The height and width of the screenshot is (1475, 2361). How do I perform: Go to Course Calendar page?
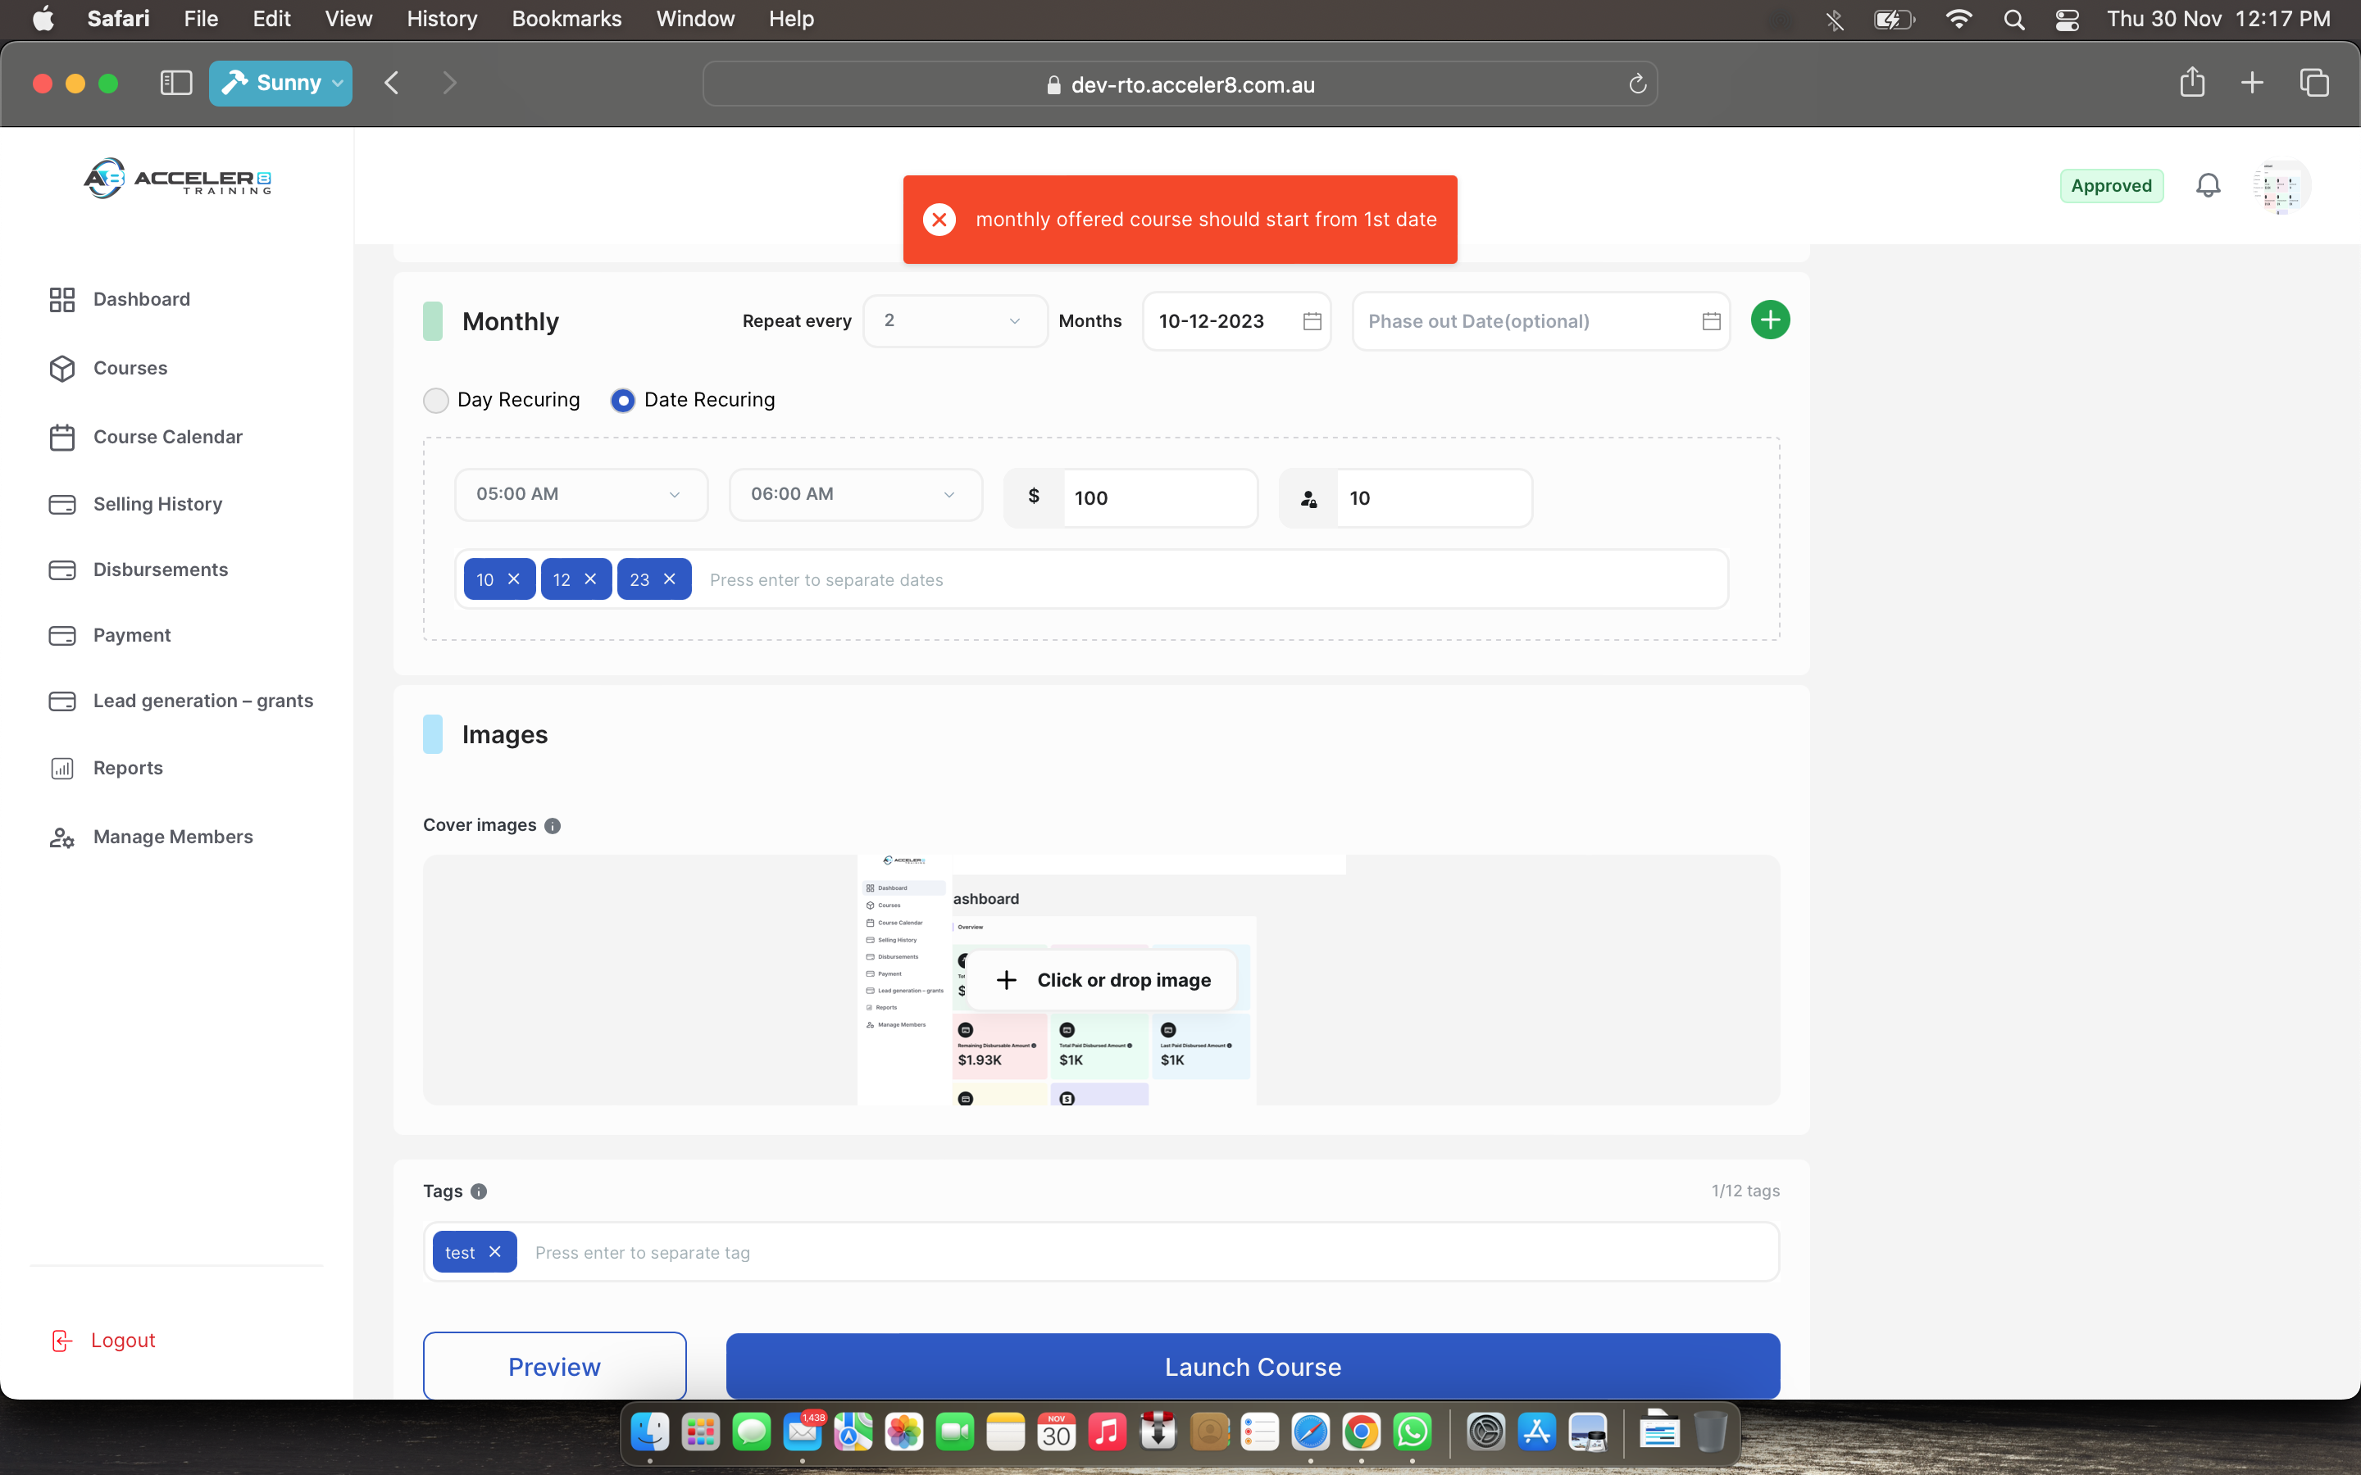tap(145, 436)
